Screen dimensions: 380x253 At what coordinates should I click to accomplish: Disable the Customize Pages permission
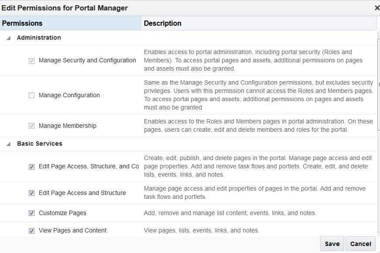(31, 213)
